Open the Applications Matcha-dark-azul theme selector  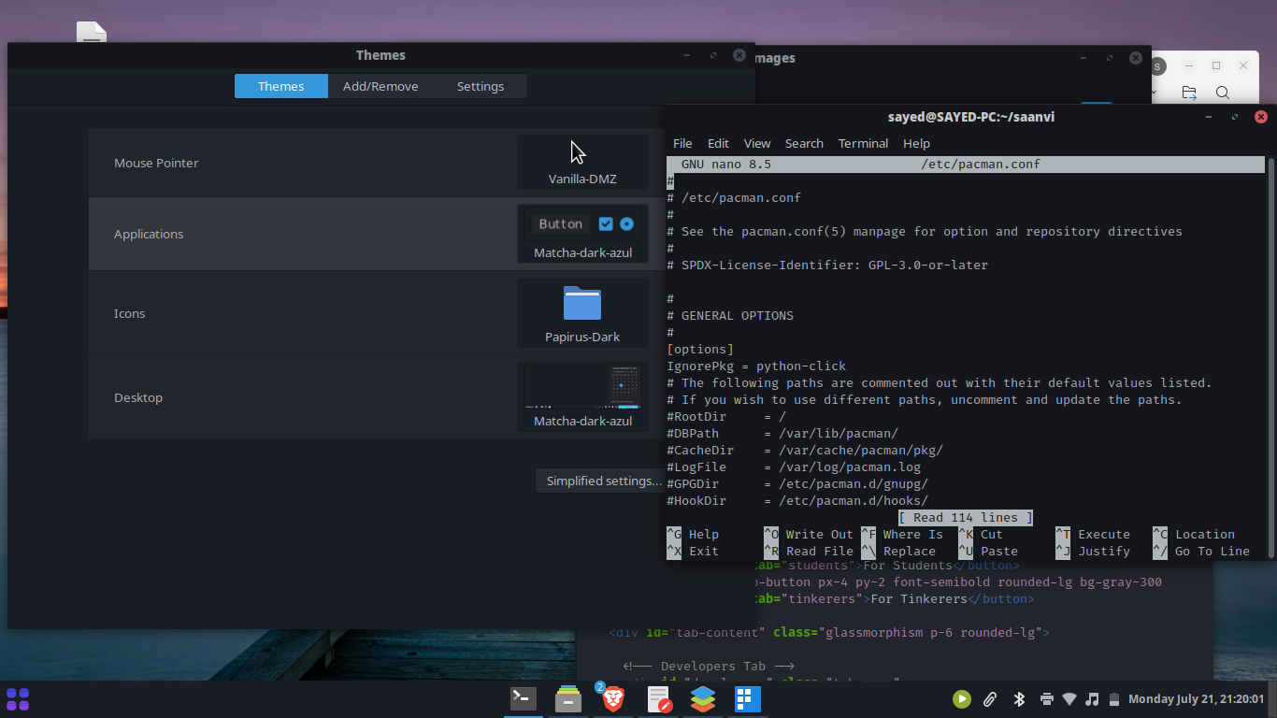click(582, 234)
